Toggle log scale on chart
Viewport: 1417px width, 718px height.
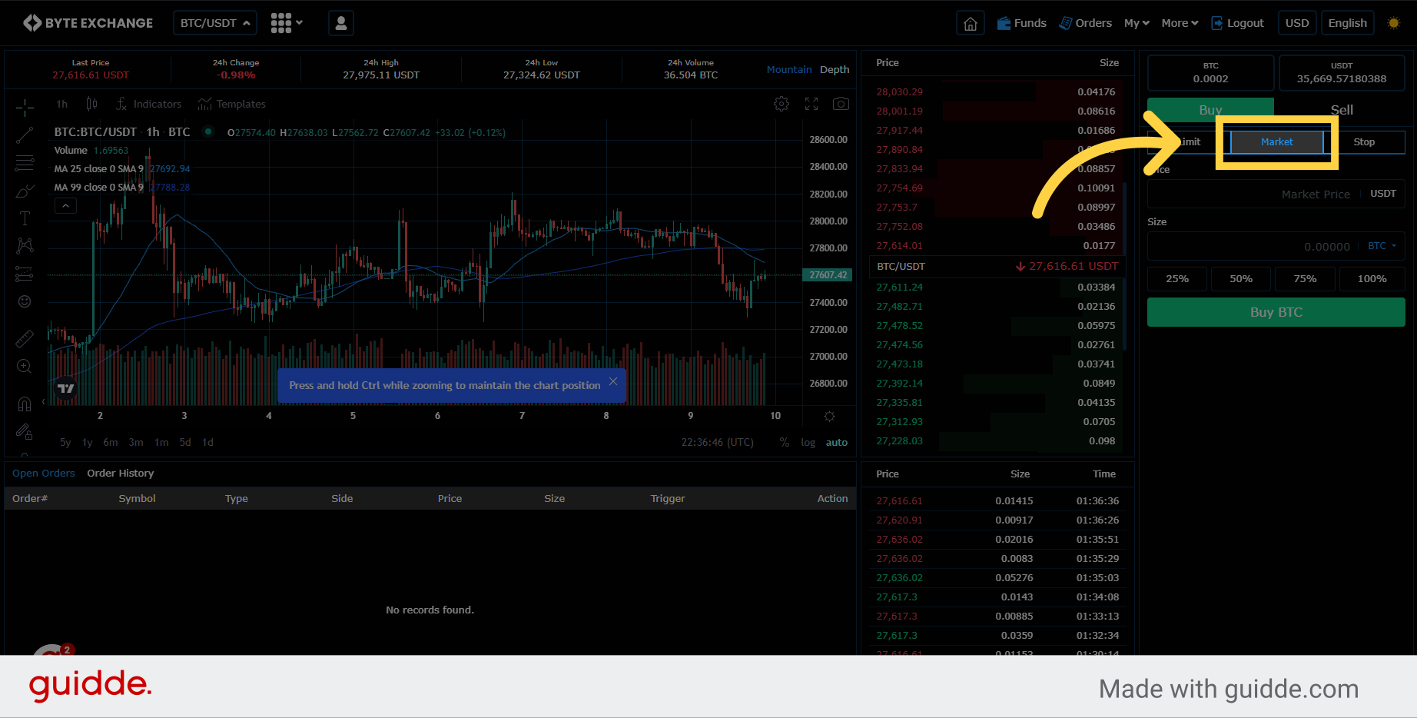click(808, 442)
